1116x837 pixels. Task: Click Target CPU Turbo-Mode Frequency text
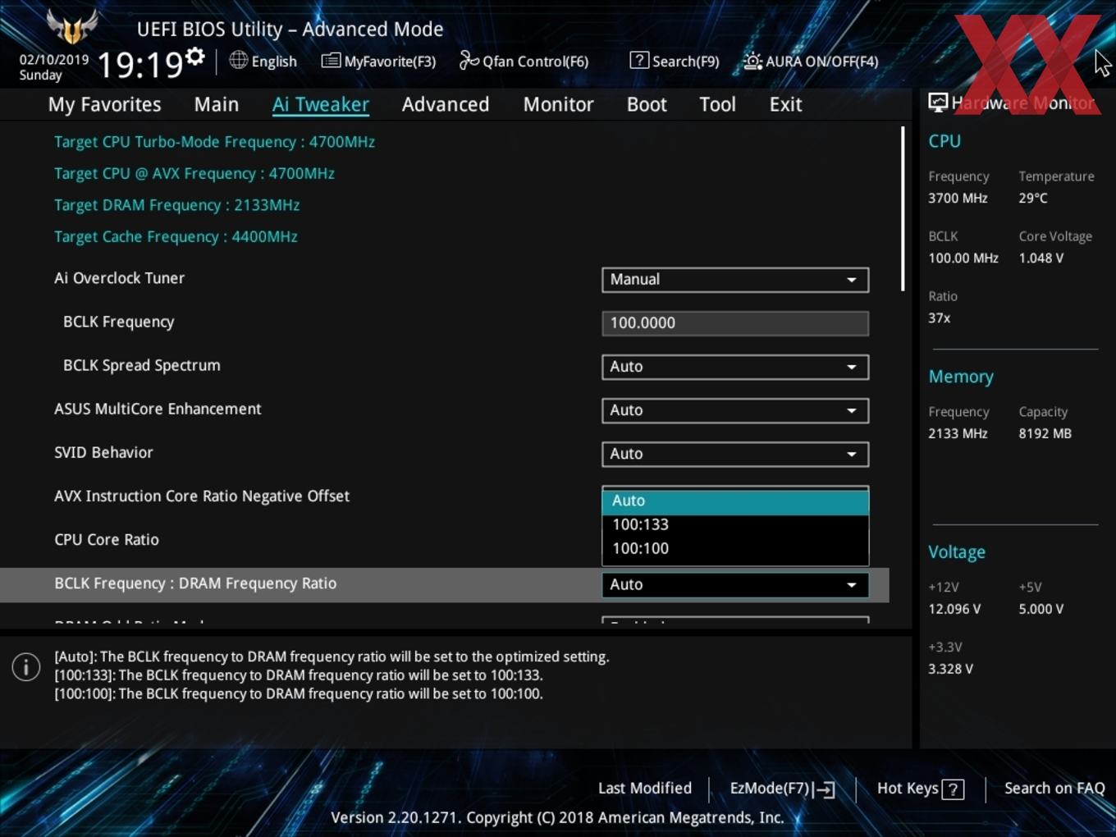pyautogui.click(x=214, y=142)
